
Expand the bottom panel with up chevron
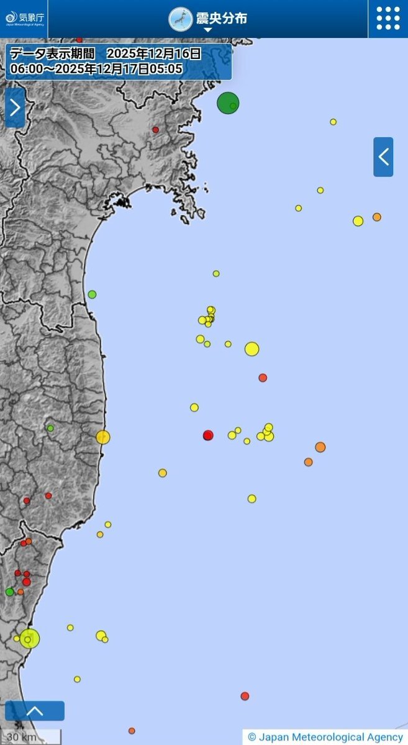[x=35, y=711]
